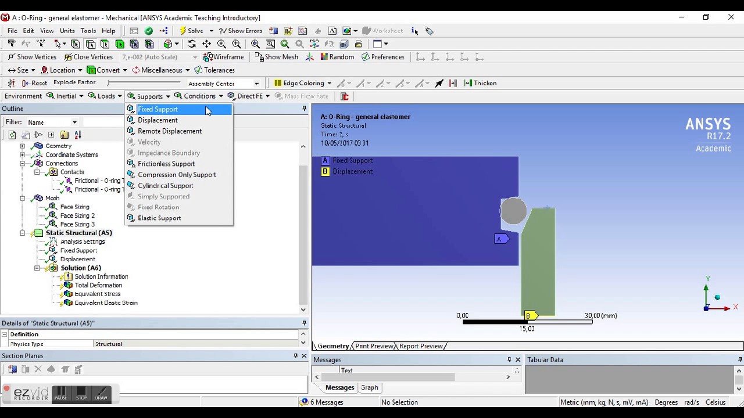Screen dimensions: 744x418
Task: Click the Solve lightning button
Action: click(191, 31)
